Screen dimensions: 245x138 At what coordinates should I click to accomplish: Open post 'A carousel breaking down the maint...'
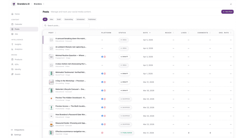coord(71,38)
